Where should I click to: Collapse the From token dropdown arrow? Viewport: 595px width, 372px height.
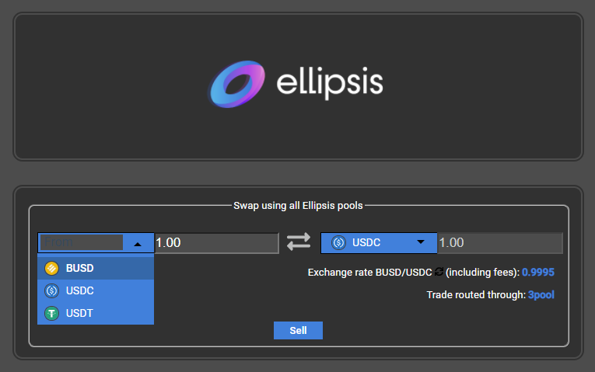[x=138, y=245]
